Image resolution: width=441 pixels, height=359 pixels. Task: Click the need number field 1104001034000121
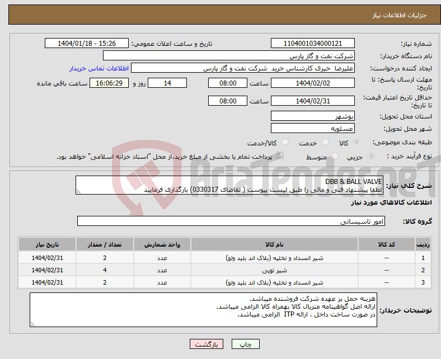[312, 43]
